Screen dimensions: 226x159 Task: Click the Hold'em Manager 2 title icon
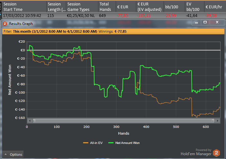5,24
